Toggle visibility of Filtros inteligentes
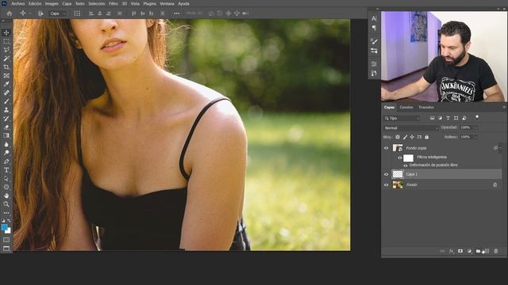The width and height of the screenshot is (508, 285). click(400, 158)
